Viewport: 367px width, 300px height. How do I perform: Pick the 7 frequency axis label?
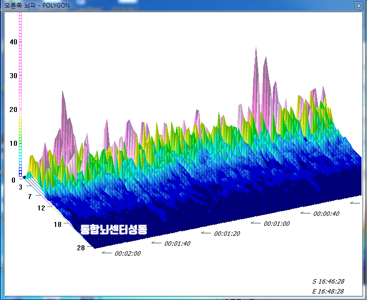pyautogui.click(x=29, y=197)
